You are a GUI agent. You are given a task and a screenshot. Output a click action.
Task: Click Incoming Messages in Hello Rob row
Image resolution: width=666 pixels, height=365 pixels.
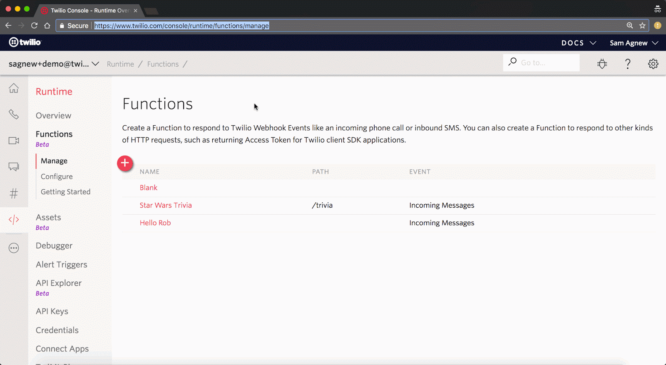442,223
